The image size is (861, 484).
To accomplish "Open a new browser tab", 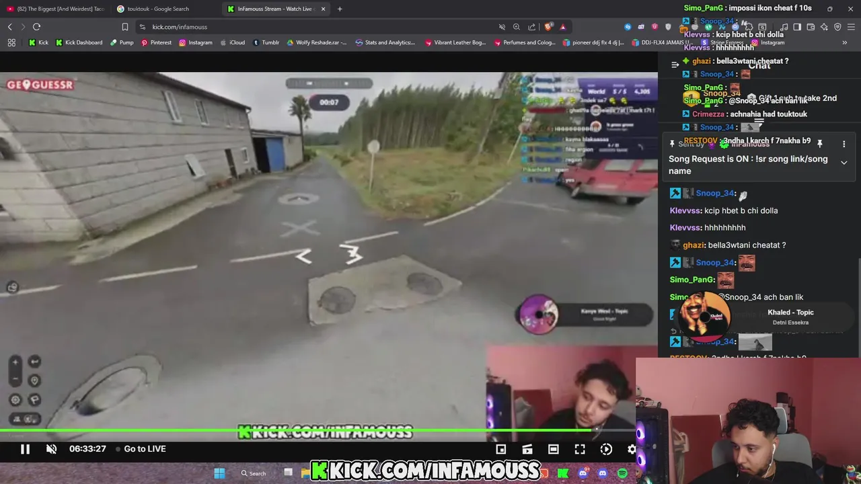I will click(x=340, y=9).
